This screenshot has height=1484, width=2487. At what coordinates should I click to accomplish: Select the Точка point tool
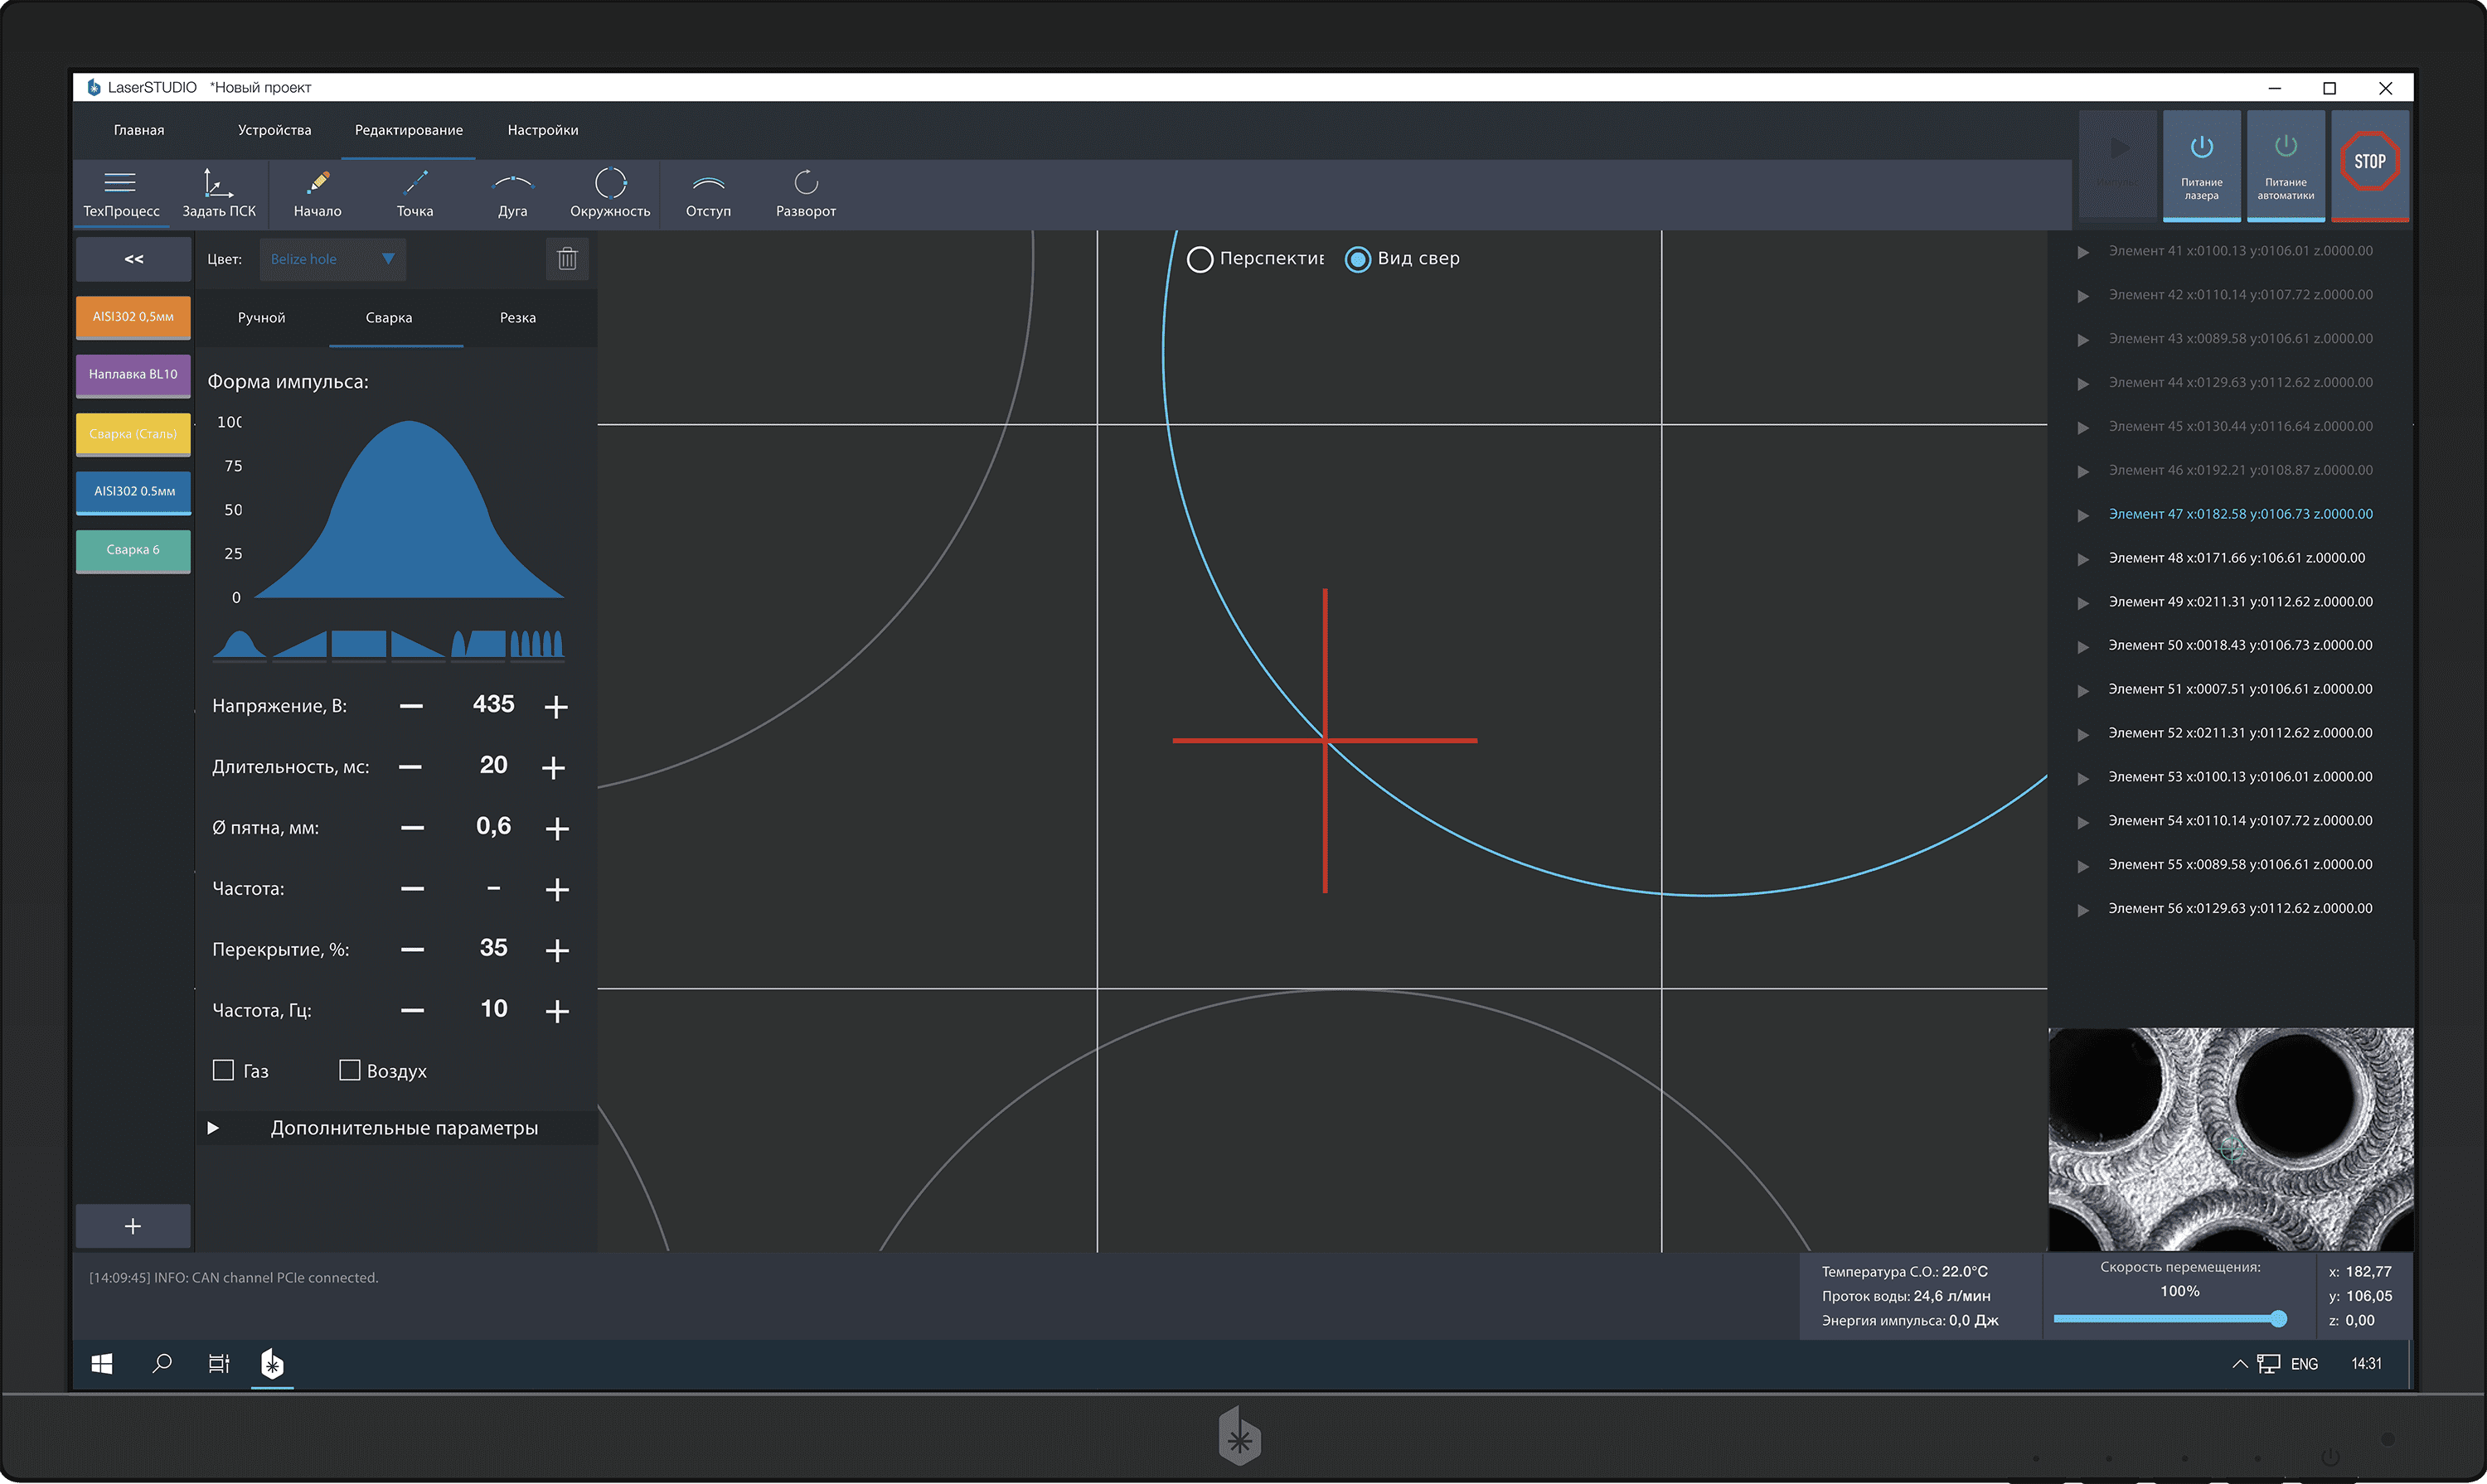(415, 194)
